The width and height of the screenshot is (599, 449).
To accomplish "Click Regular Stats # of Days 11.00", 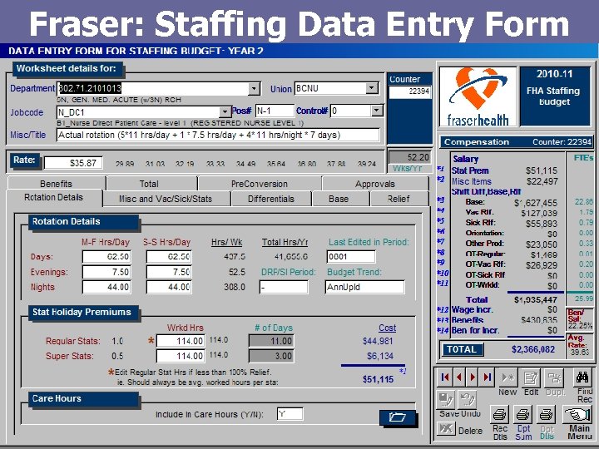I will pyautogui.click(x=271, y=341).
